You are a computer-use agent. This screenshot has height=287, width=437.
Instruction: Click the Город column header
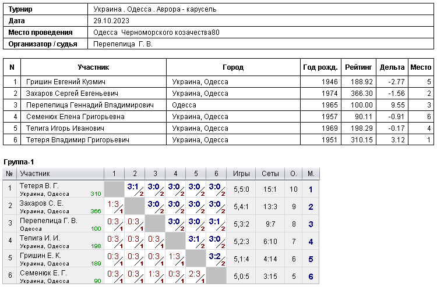pyautogui.click(x=233, y=67)
